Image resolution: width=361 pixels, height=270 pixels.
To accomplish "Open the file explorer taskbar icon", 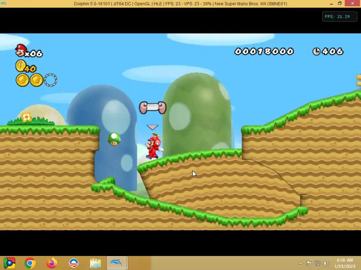I will (95, 263).
